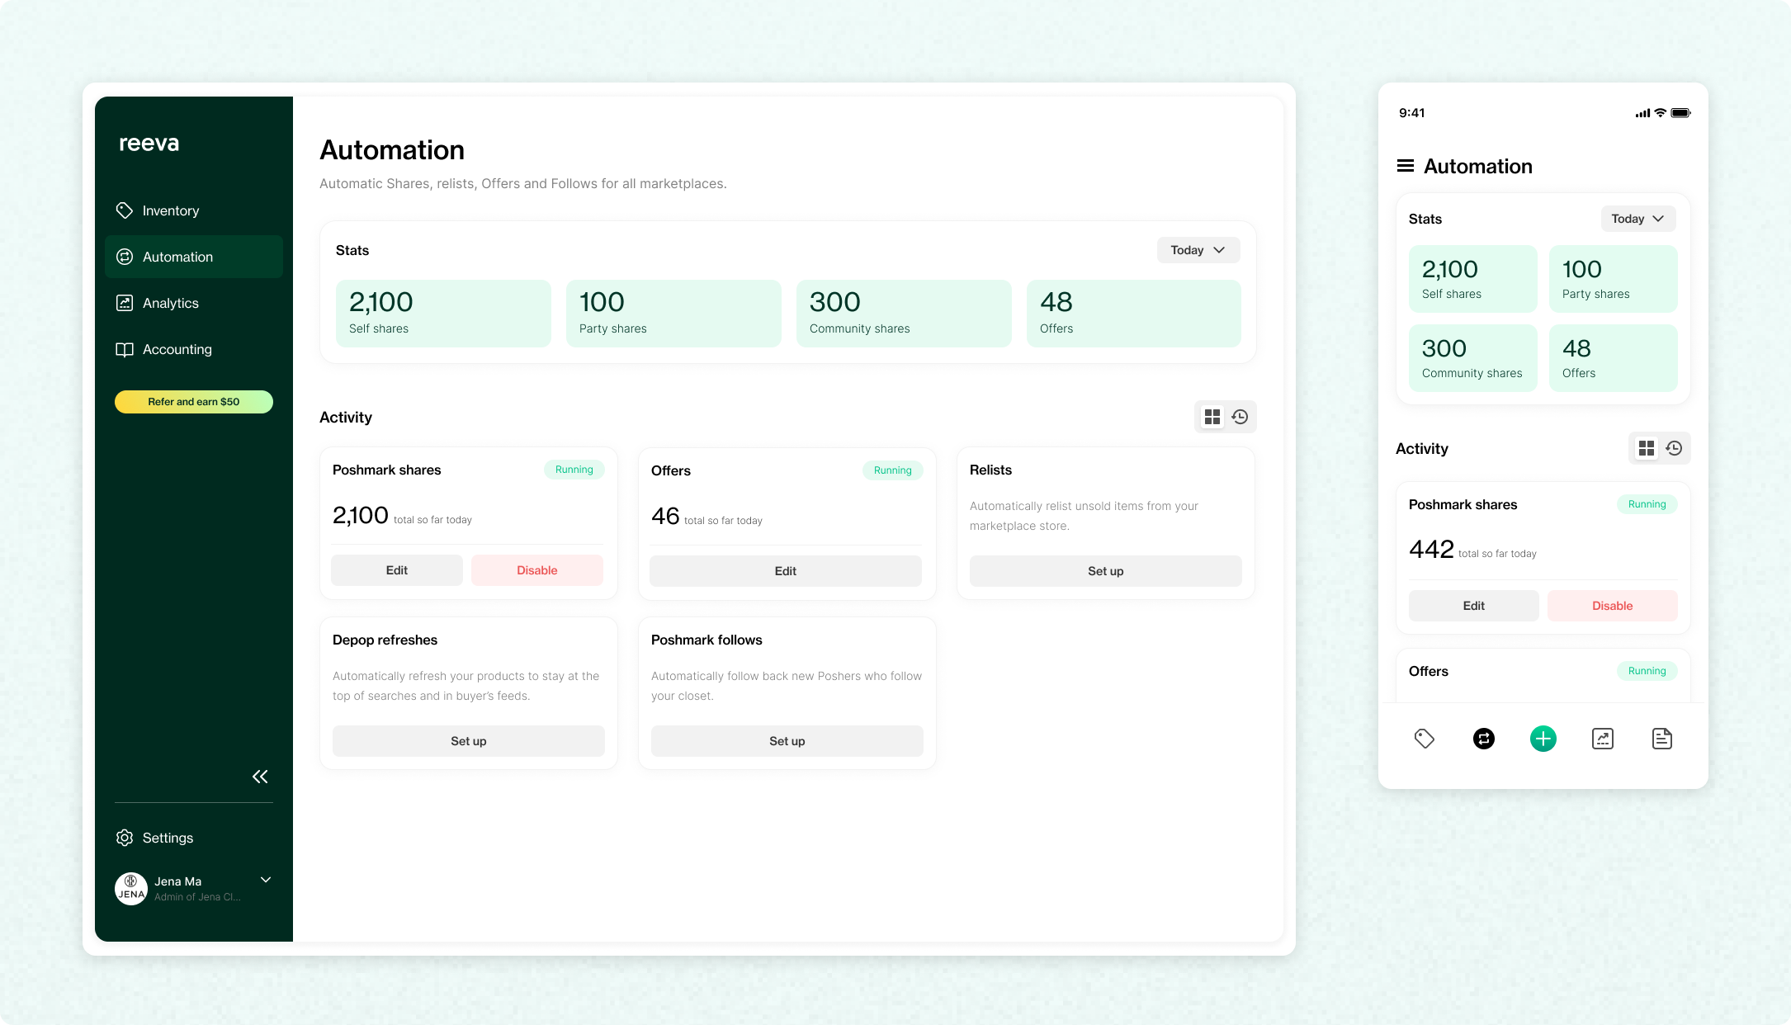1791x1025 pixels.
Task: Click the 'Depop refreshes' card title
Action: (x=385, y=640)
